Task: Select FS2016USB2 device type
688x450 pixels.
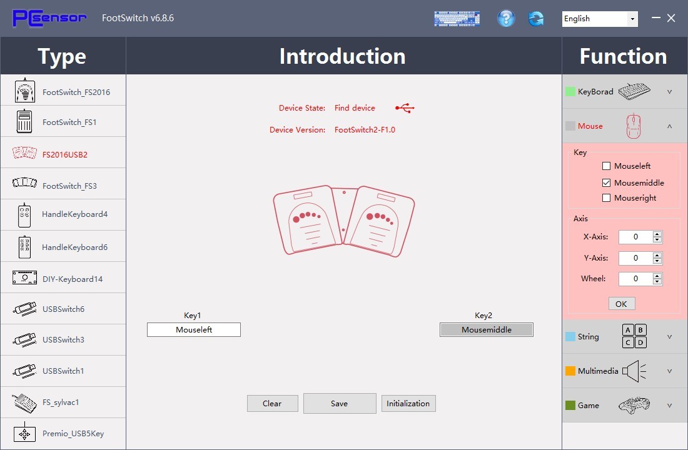Action: click(x=63, y=152)
